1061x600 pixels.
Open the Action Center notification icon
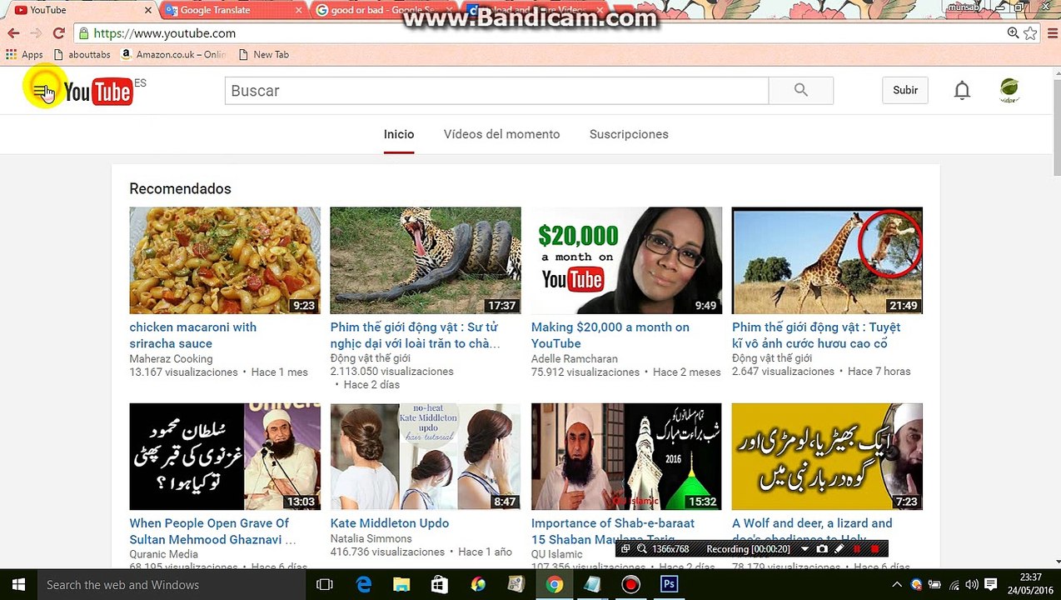click(991, 585)
